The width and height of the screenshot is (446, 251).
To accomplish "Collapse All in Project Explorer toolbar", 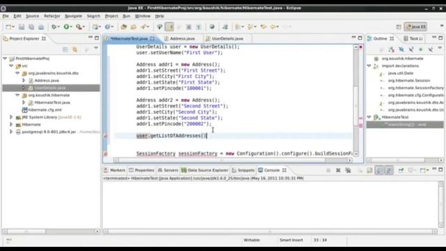I will [x=65, y=50].
